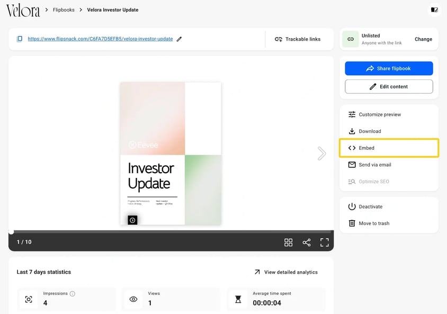447x314 pixels.
Task: Click the Last 7 days statistics heading
Action: [x=43, y=272]
